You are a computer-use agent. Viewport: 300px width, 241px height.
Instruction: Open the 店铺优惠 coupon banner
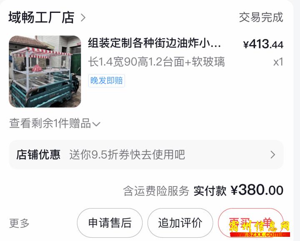click(x=146, y=154)
